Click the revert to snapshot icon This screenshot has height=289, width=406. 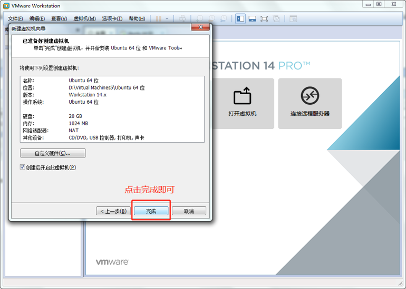tap(212, 18)
